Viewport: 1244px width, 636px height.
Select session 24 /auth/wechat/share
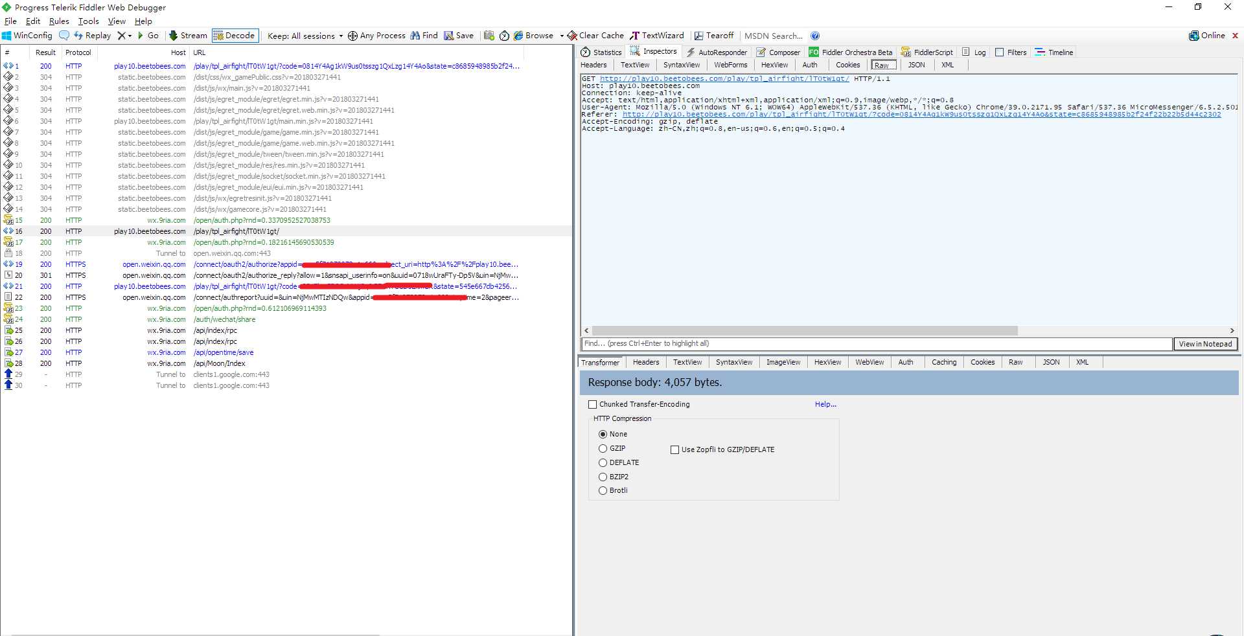coord(286,319)
